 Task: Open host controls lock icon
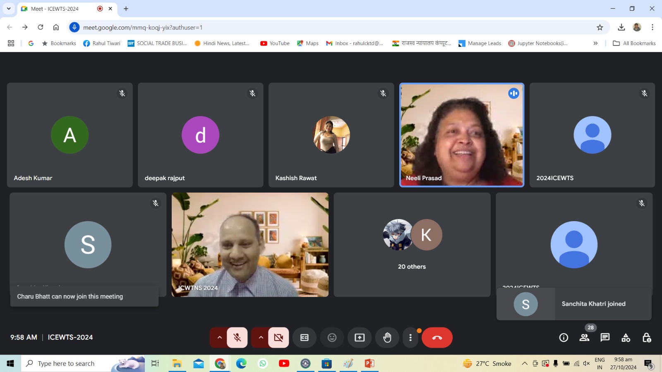(646, 338)
